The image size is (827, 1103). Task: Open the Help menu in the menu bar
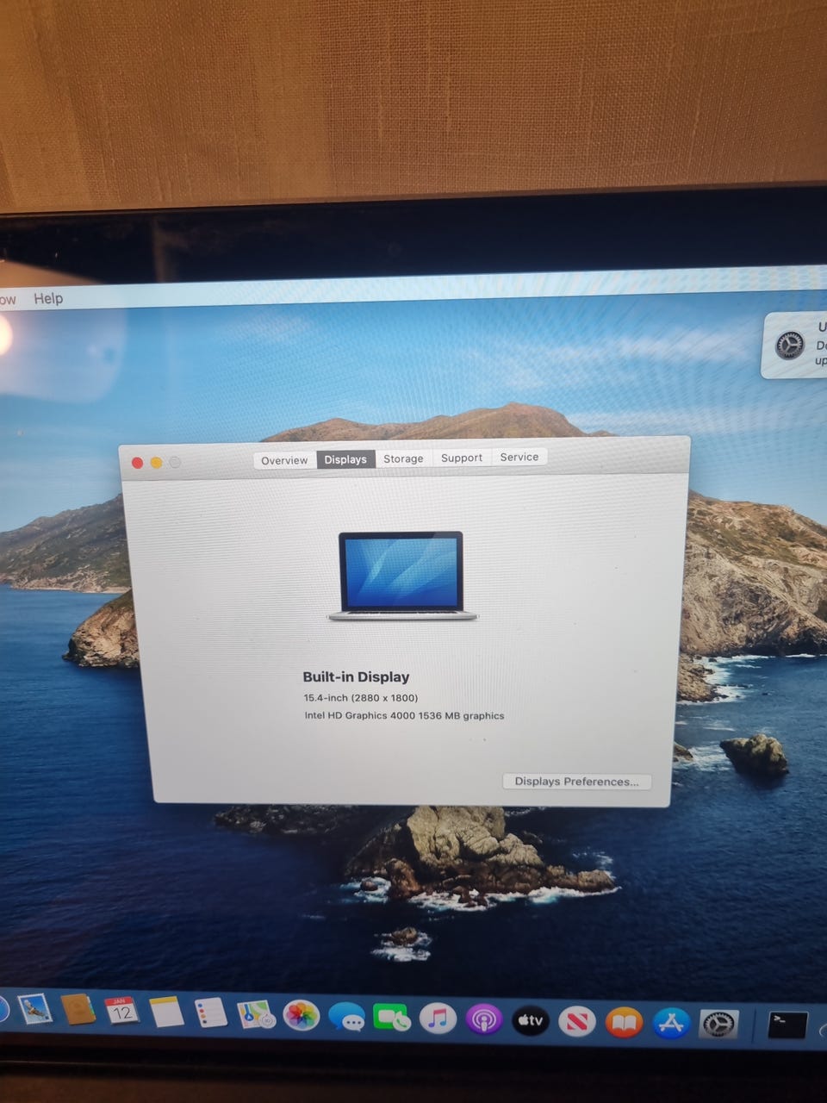pyautogui.click(x=48, y=298)
